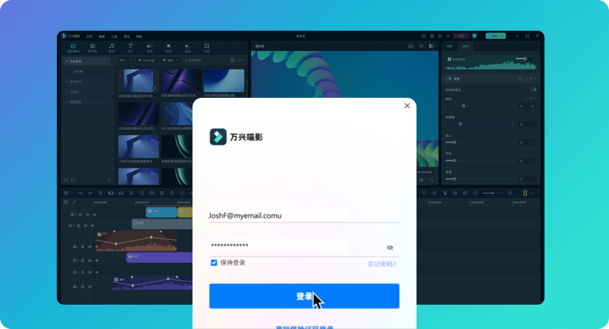Click the reset icon in 调整 row
The image size is (609, 329).
point(520,78)
